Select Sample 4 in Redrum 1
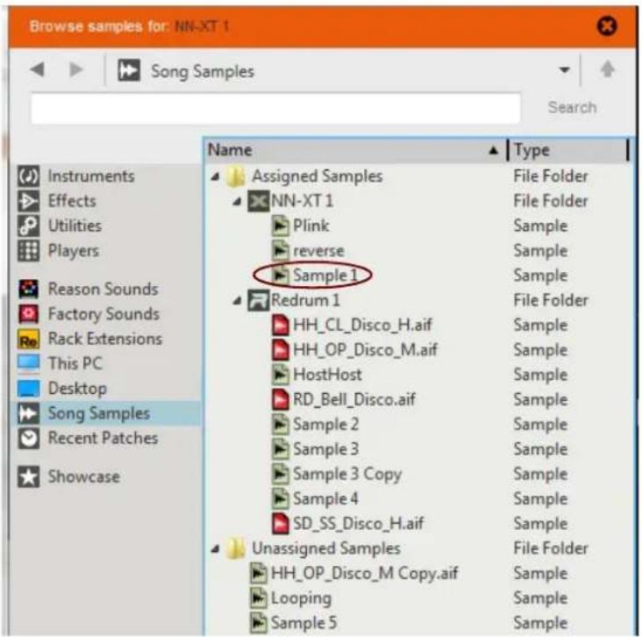Image resolution: width=642 pixels, height=637 pixels. (x=325, y=499)
